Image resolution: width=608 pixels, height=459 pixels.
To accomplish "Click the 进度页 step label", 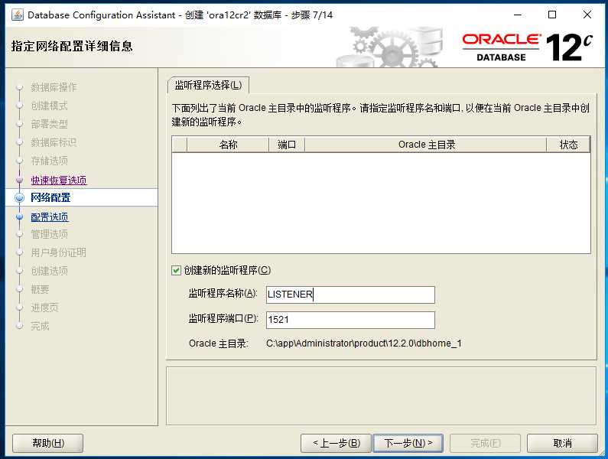I will click(x=44, y=308).
